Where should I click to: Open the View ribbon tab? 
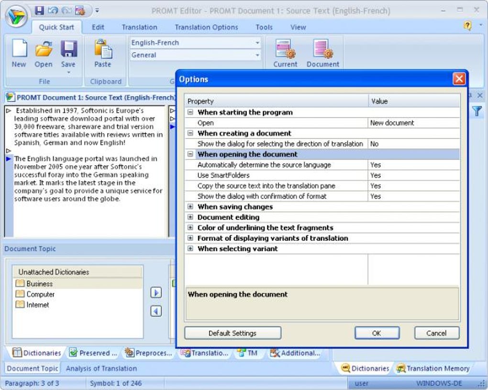pos(298,27)
